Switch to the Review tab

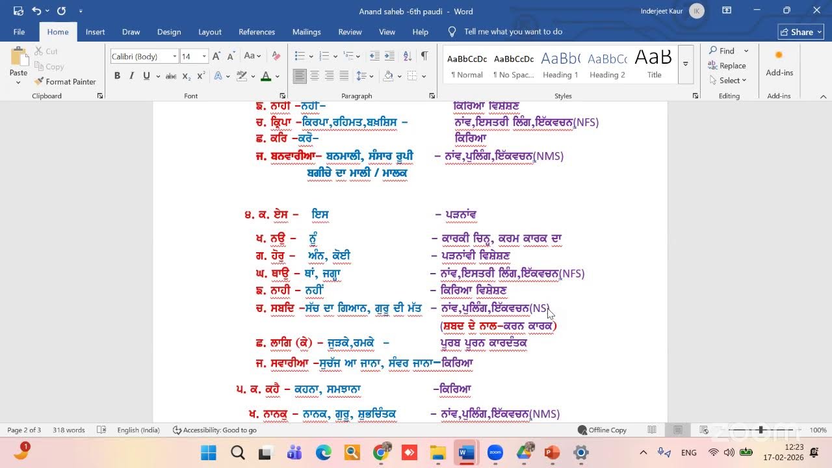coord(350,32)
